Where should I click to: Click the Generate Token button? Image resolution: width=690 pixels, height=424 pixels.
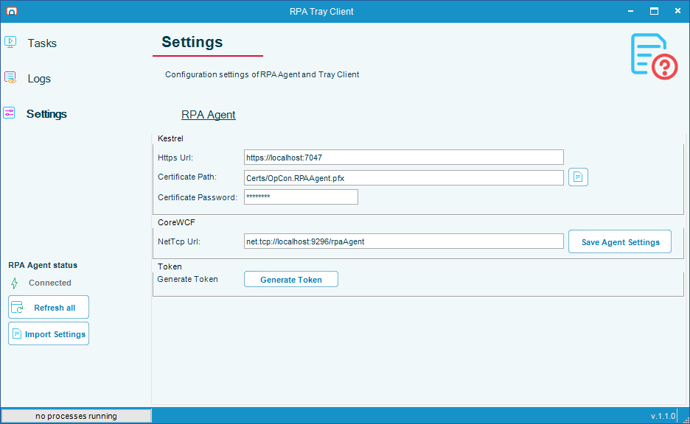[x=291, y=280]
